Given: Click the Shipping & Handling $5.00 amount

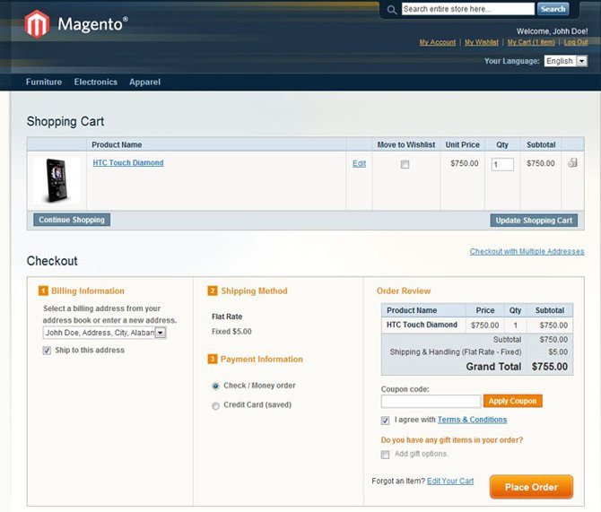Looking at the screenshot, I should pyautogui.click(x=558, y=351).
